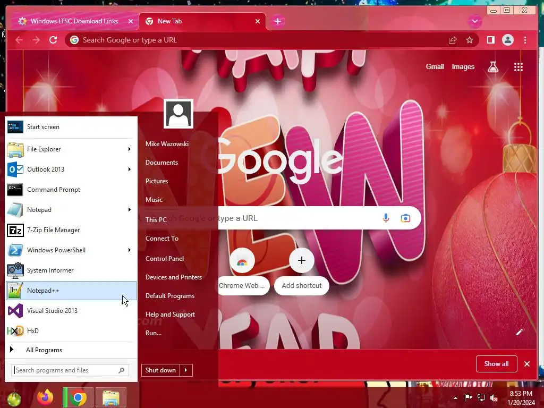Viewport: 544px width, 408px height.
Task: Expand All Programs list
Action: [71, 350]
